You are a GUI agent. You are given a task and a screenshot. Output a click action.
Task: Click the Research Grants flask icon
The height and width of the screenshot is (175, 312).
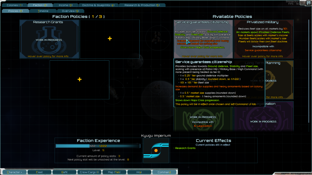[49, 39]
